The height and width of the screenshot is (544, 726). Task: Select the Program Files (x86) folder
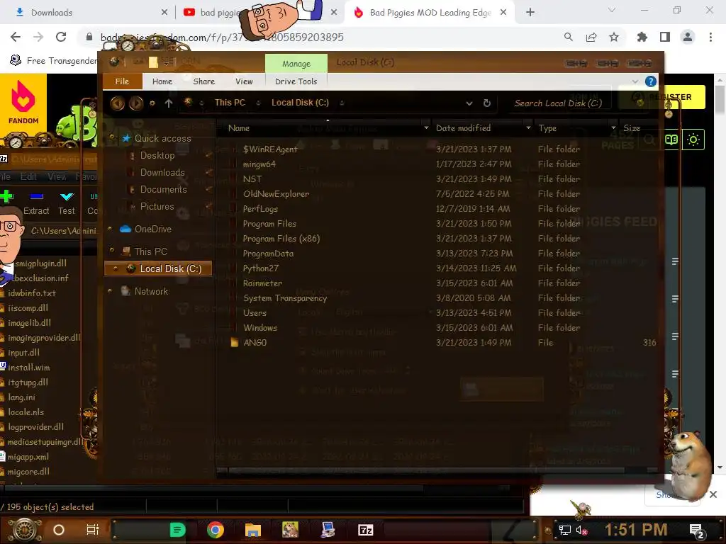click(x=281, y=239)
